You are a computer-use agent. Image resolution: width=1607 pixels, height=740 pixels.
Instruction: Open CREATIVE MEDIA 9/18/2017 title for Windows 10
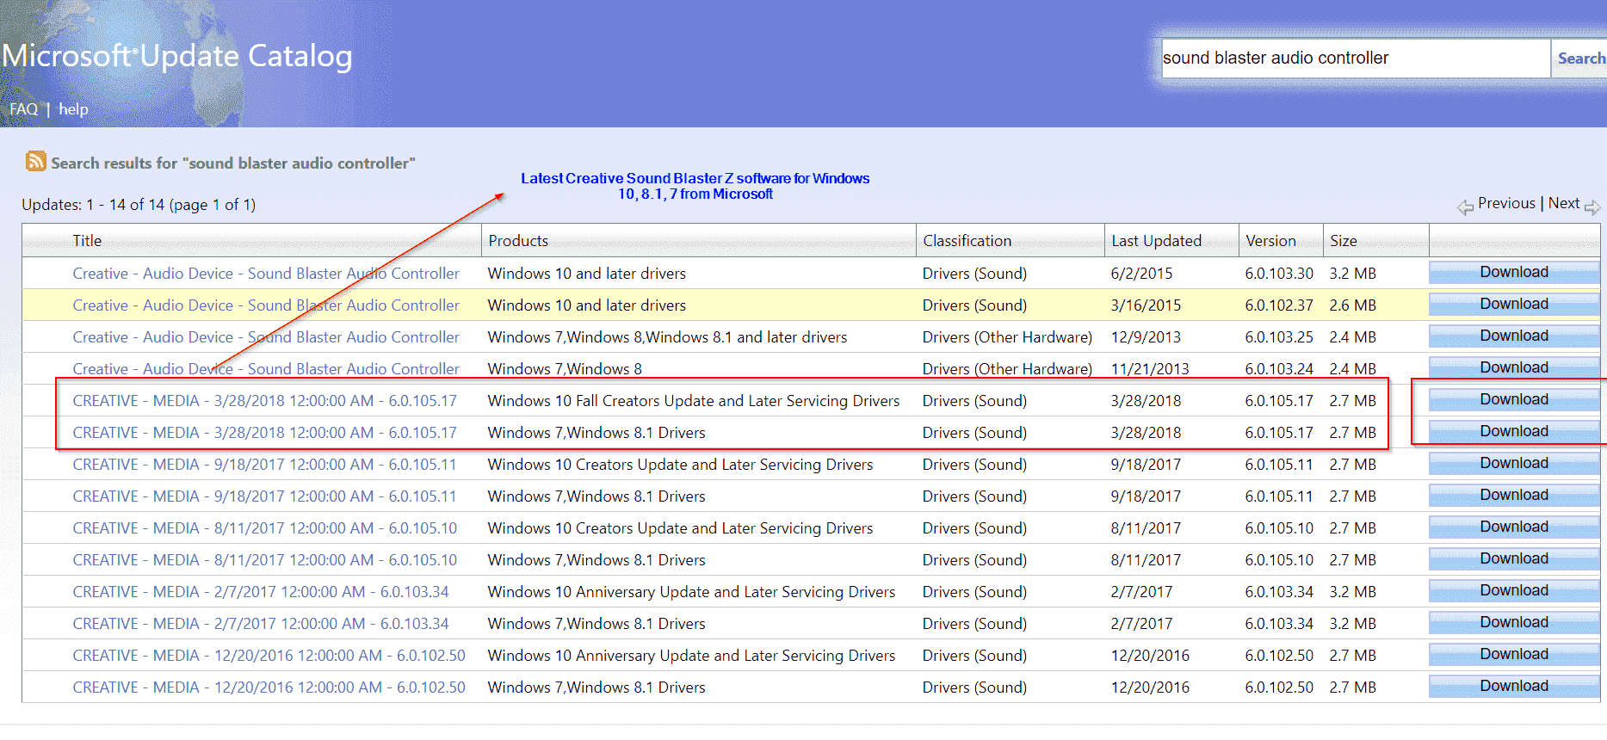264,465
